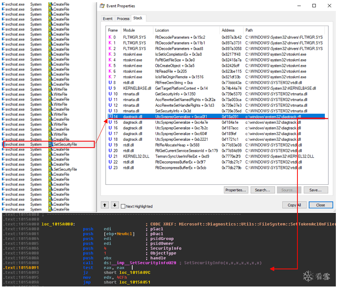Select user frame 19 U icon
Screen dimensions: 337x288
110,145
